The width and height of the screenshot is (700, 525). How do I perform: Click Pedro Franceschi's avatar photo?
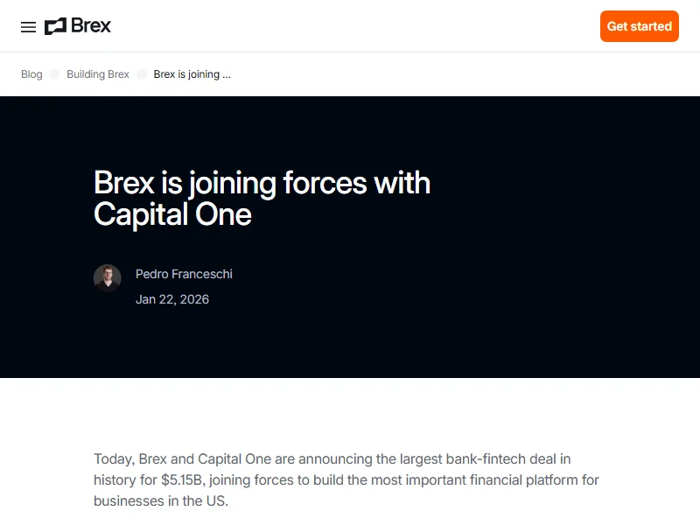click(x=108, y=278)
